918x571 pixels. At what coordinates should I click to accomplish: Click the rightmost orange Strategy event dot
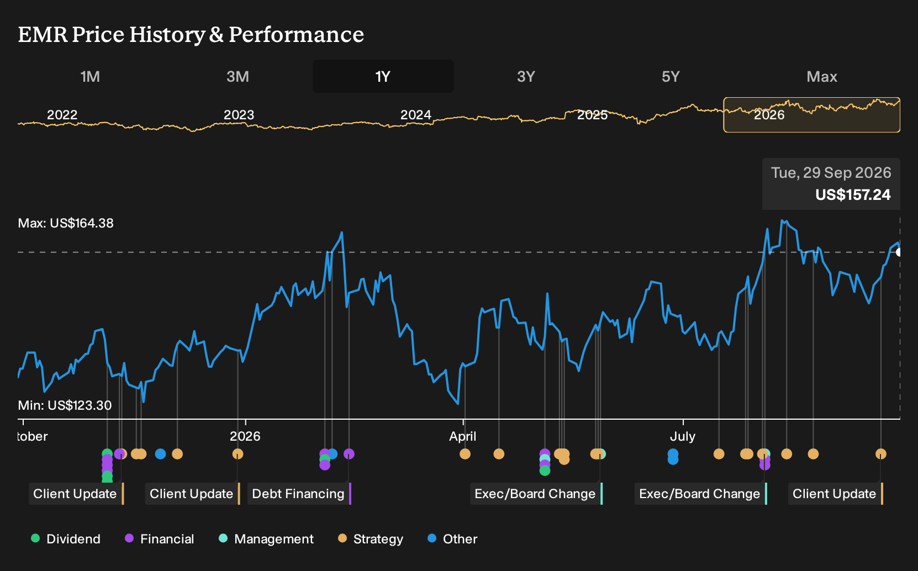[880, 454]
